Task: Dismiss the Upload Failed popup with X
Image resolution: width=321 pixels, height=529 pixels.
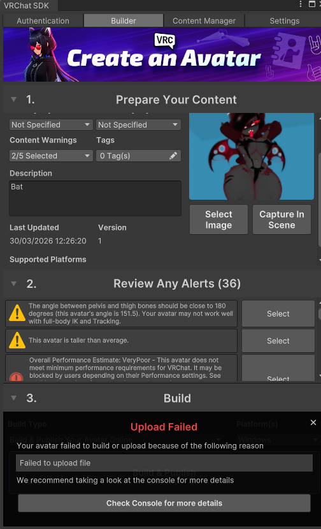Action: (x=313, y=422)
